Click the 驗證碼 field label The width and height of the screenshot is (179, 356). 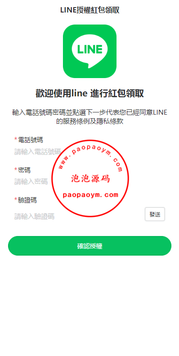point(28,200)
